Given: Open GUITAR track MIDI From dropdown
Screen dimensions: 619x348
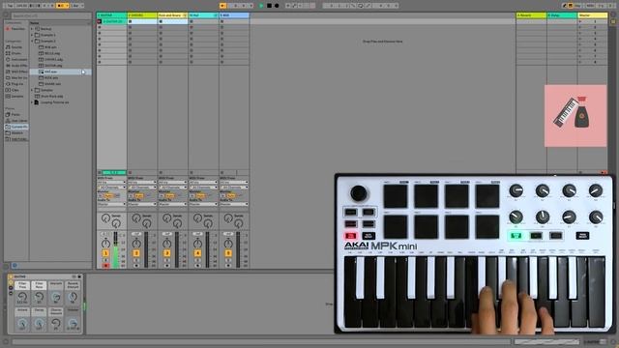Looking at the screenshot, I should point(112,183).
